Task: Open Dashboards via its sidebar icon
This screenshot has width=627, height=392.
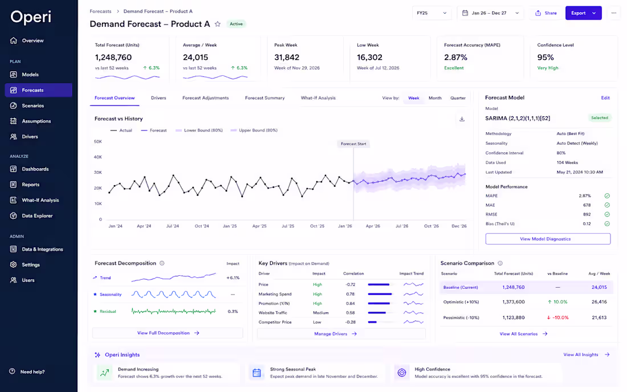Action: tap(14, 169)
